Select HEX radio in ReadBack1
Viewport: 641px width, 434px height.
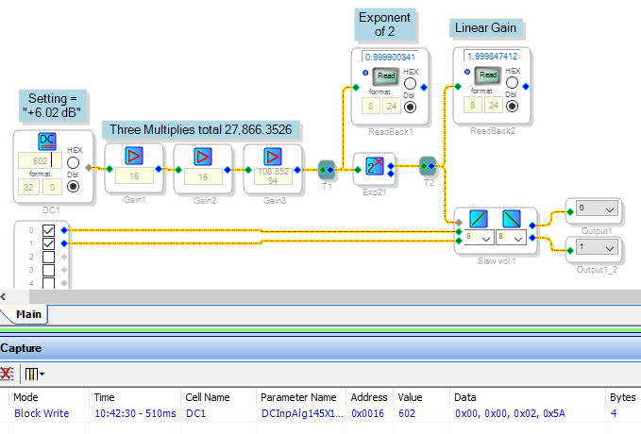(x=410, y=83)
